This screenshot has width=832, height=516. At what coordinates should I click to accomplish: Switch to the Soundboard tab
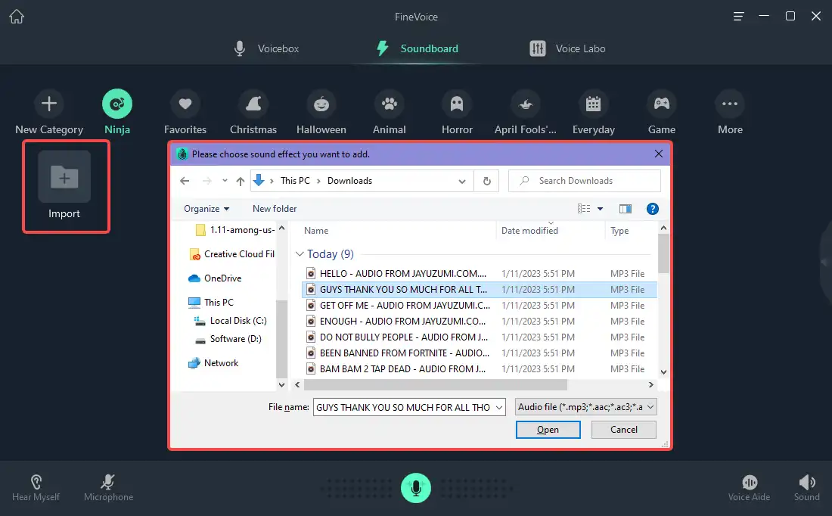[418, 48]
